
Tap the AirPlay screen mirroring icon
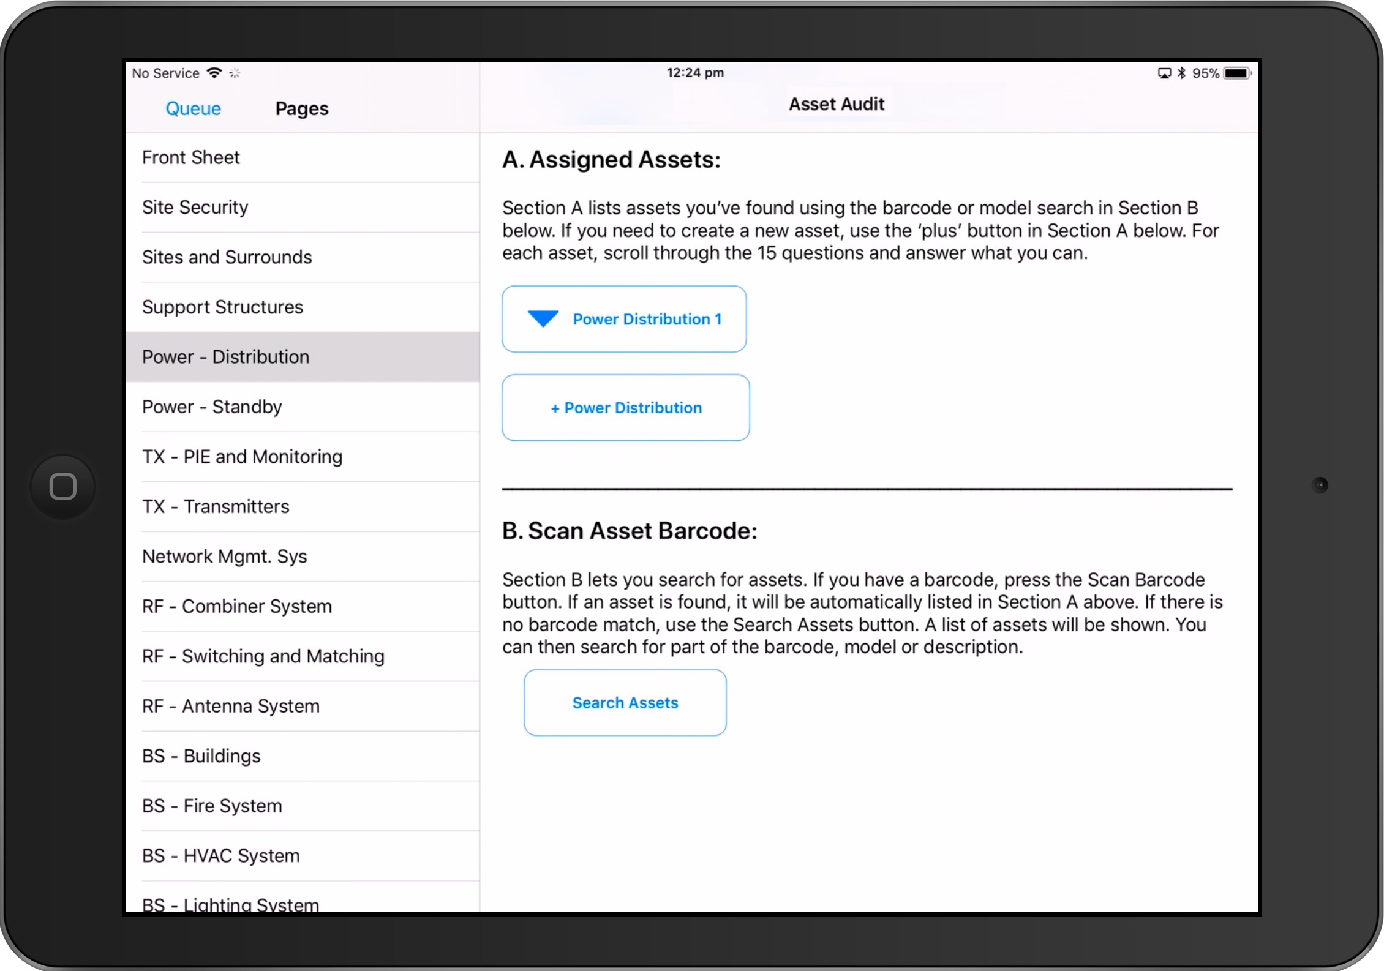click(1164, 73)
